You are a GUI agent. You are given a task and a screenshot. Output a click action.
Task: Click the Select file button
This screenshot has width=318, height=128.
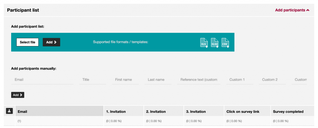pyautogui.click(x=27, y=42)
